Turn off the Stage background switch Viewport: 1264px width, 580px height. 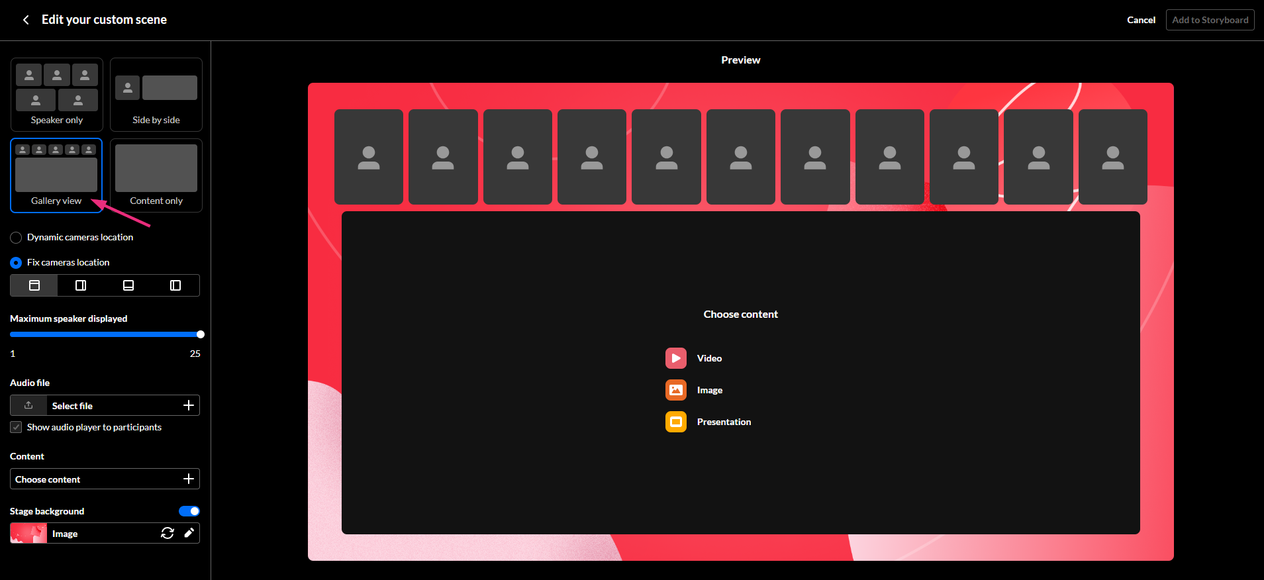[x=189, y=511]
